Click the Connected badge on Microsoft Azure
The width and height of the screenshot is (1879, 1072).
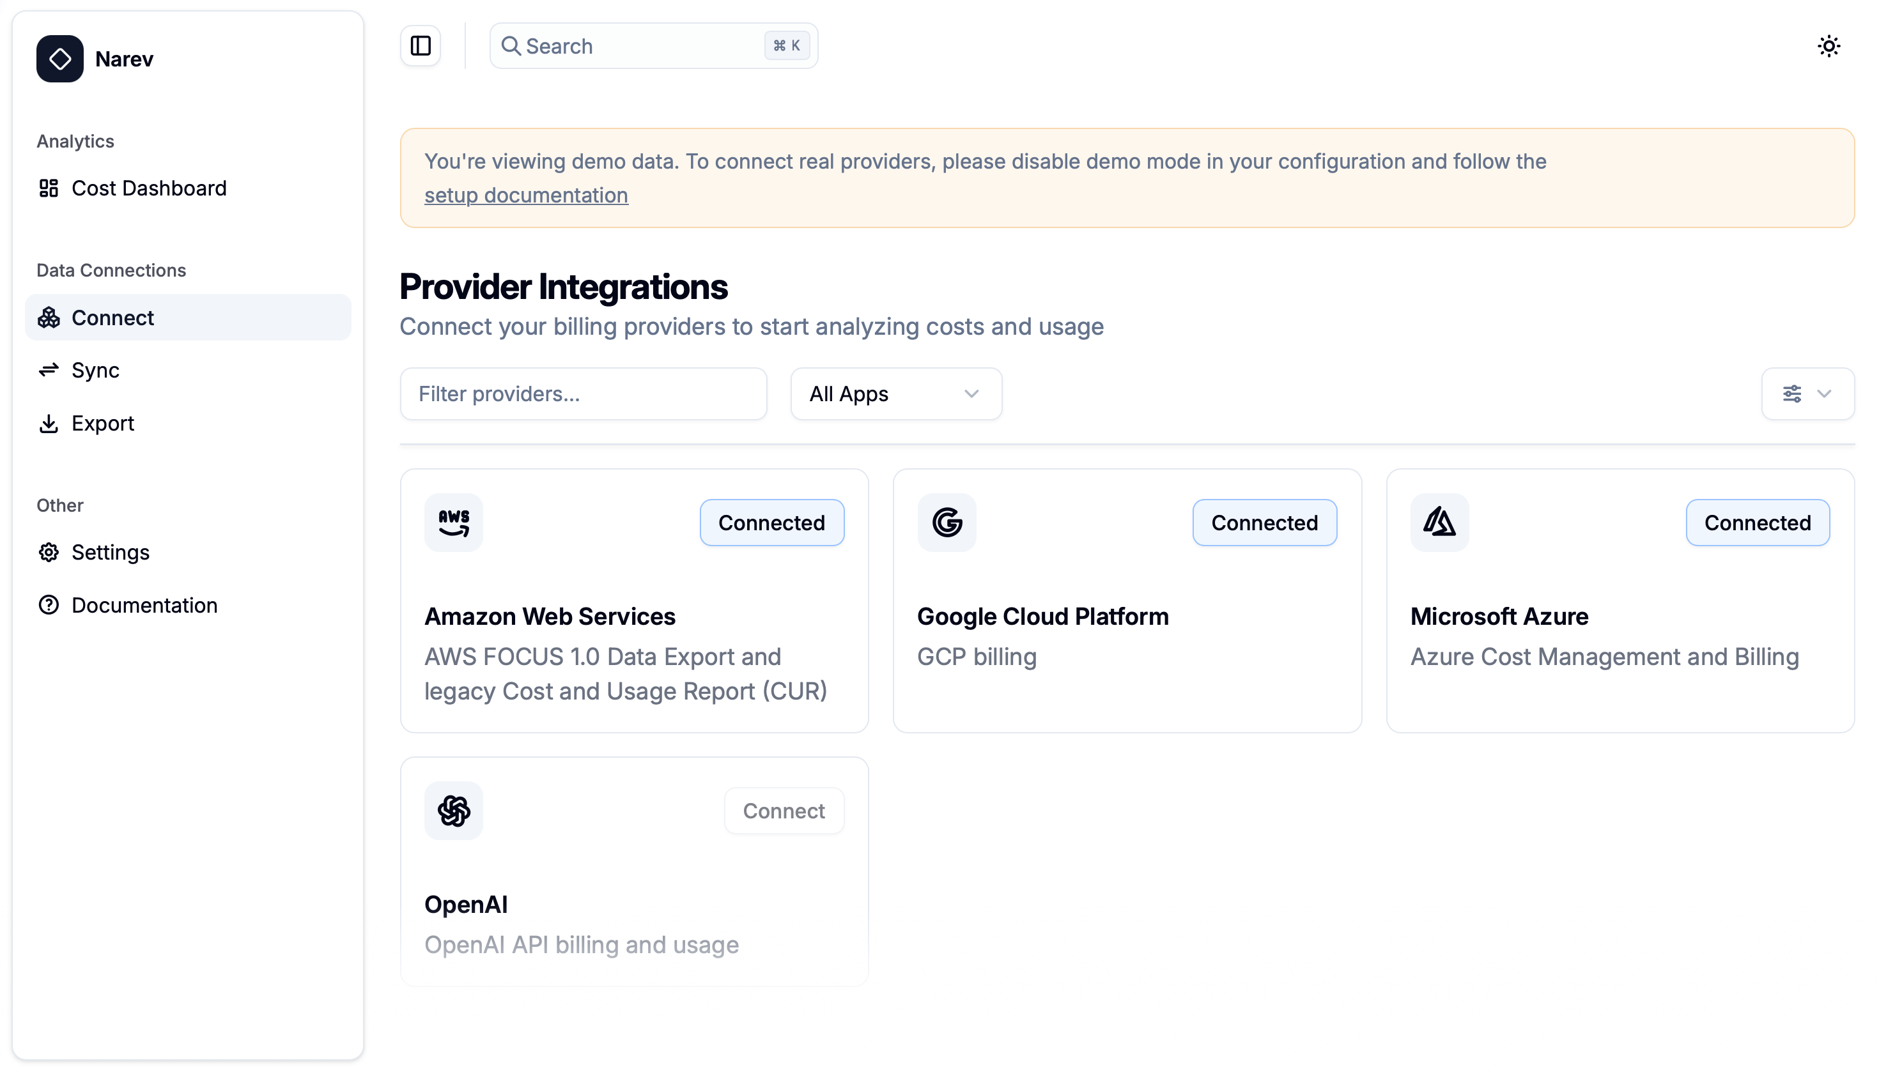coord(1757,523)
